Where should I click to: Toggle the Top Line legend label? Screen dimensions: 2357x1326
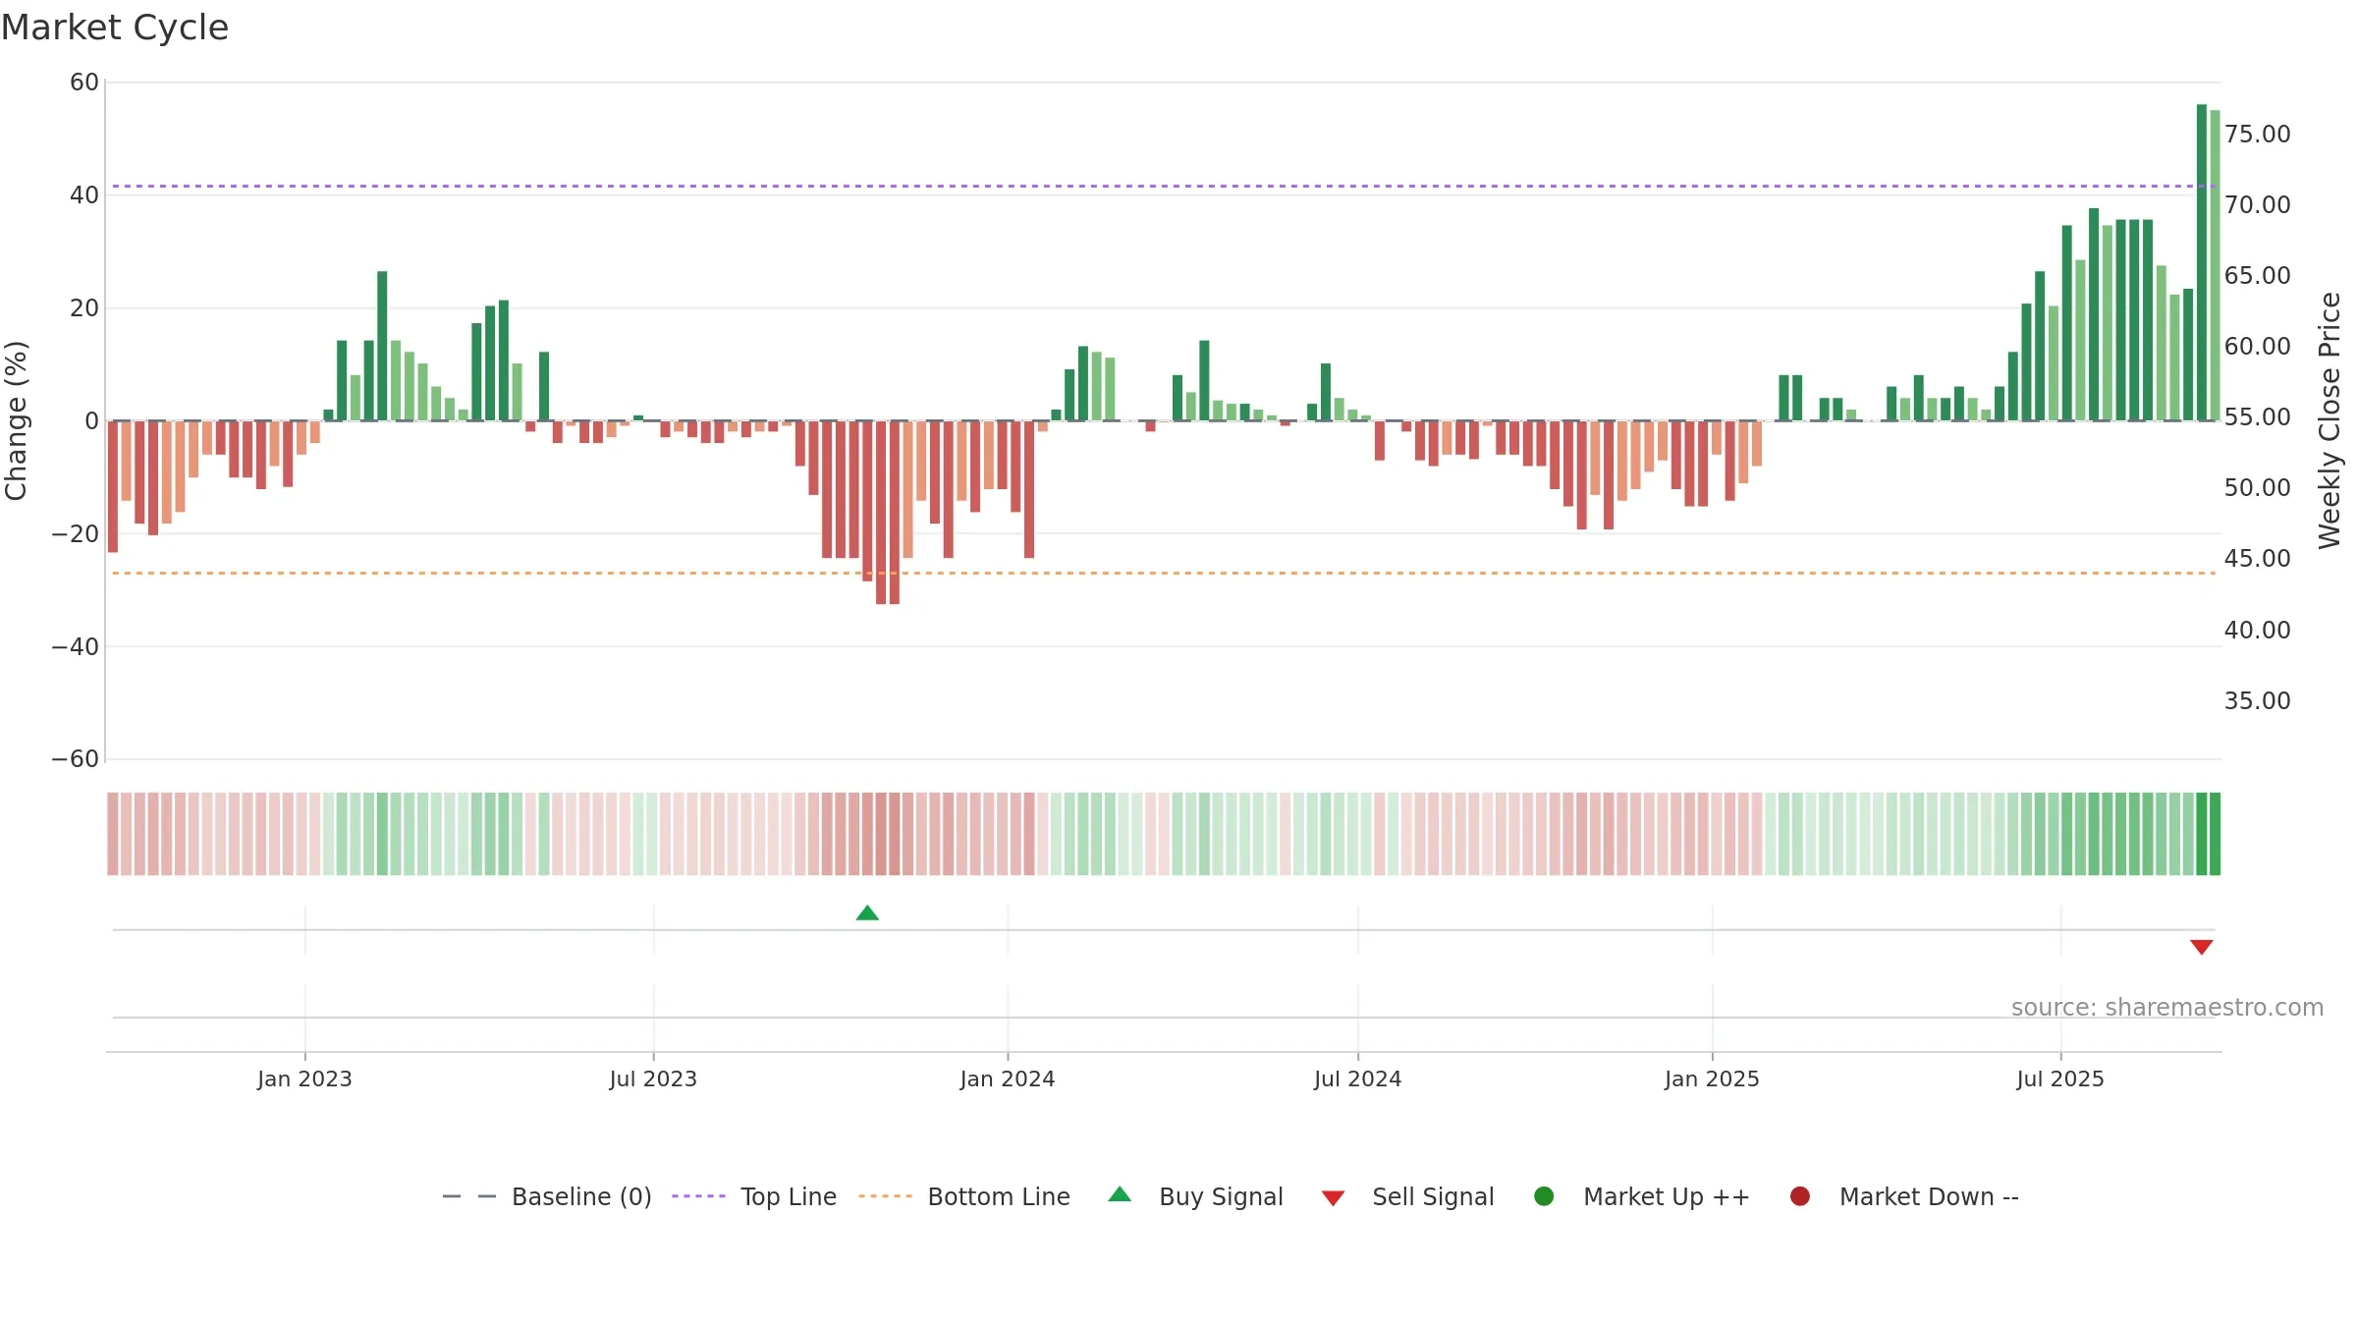coord(789,1196)
